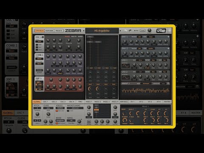Click the ENV 1 Release knob
Viewport: 204px width, 153px height.
160,41
